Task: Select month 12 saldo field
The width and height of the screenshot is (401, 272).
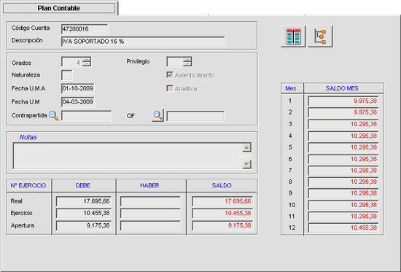Action: 343,228
